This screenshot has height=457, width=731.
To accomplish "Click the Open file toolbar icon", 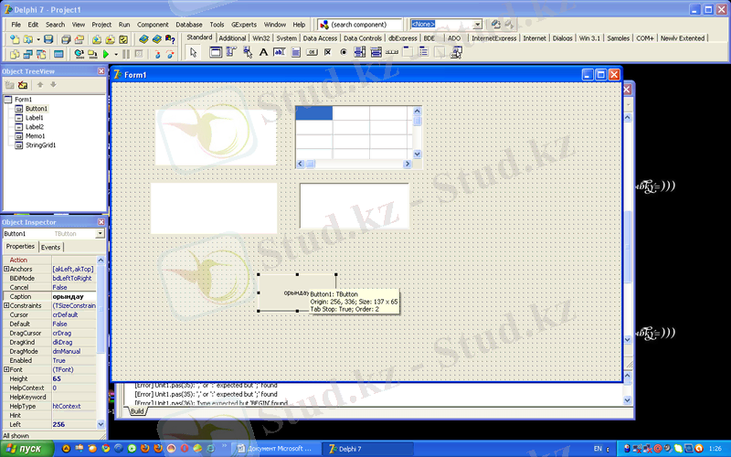I will [x=28, y=39].
